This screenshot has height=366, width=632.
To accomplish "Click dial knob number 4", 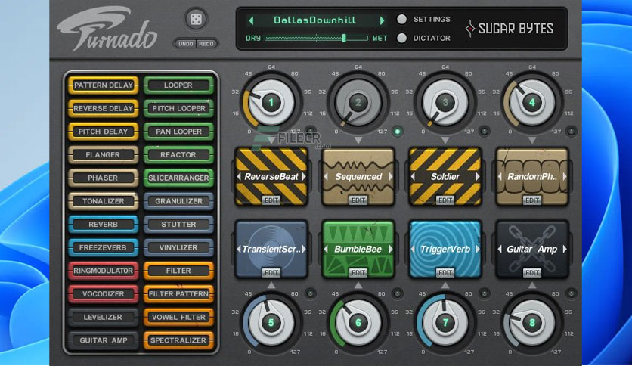I will [532, 102].
